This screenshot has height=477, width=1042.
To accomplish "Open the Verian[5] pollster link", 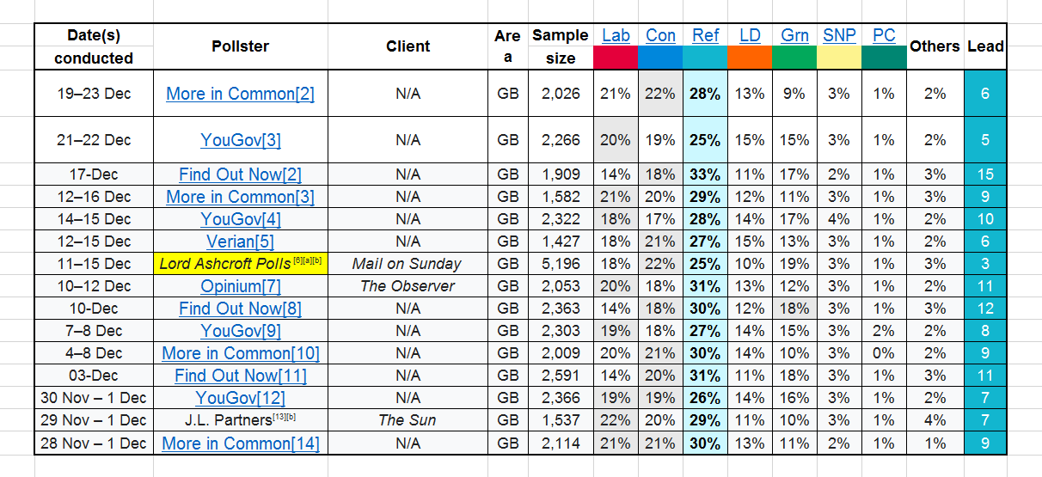I will pyautogui.click(x=240, y=242).
